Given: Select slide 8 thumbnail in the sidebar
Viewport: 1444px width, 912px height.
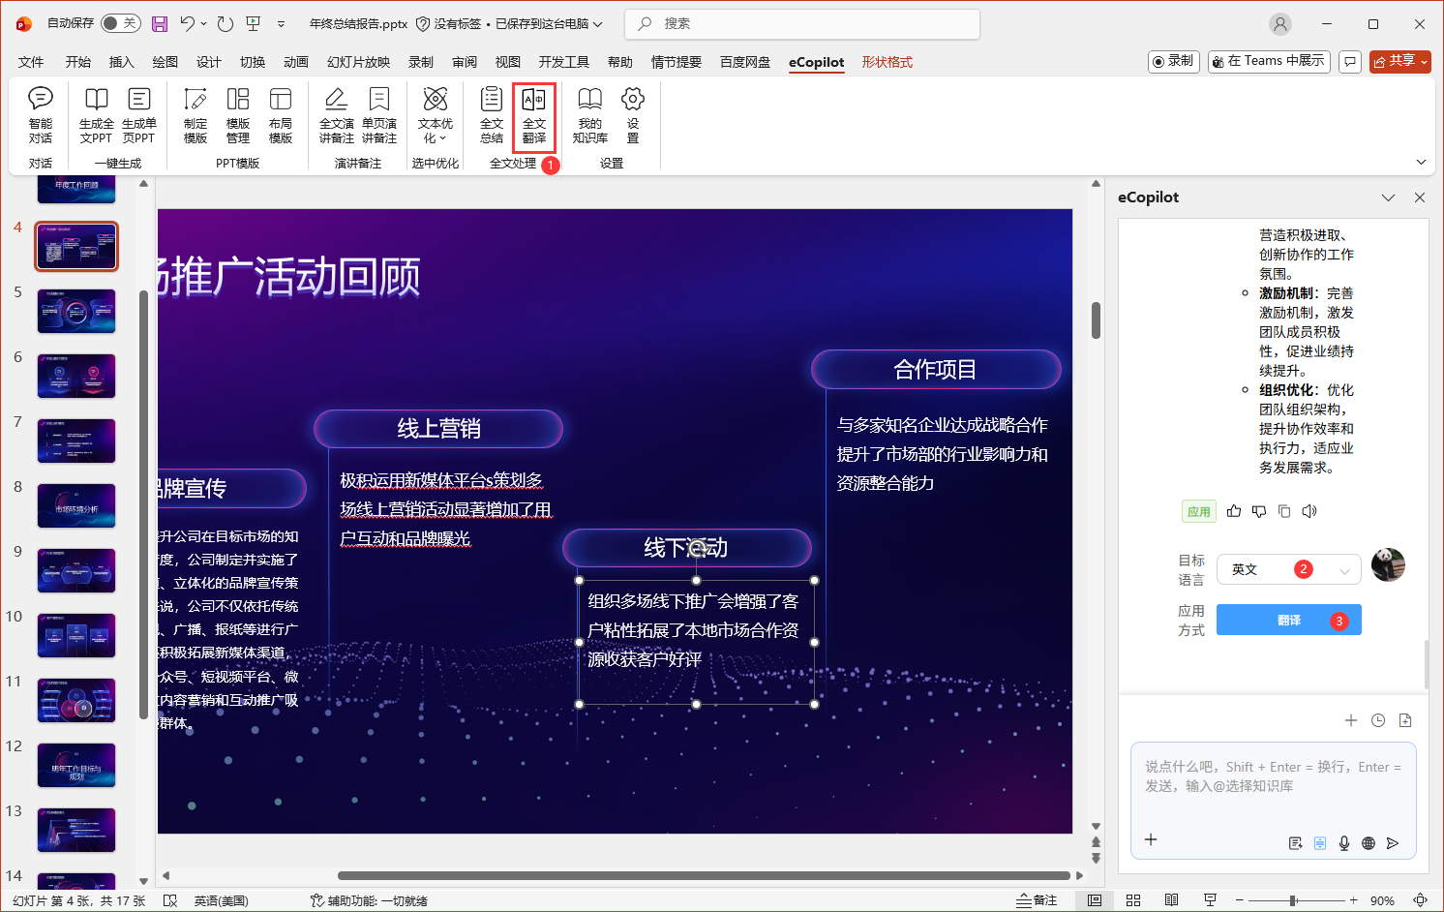Looking at the screenshot, I should [x=75, y=505].
